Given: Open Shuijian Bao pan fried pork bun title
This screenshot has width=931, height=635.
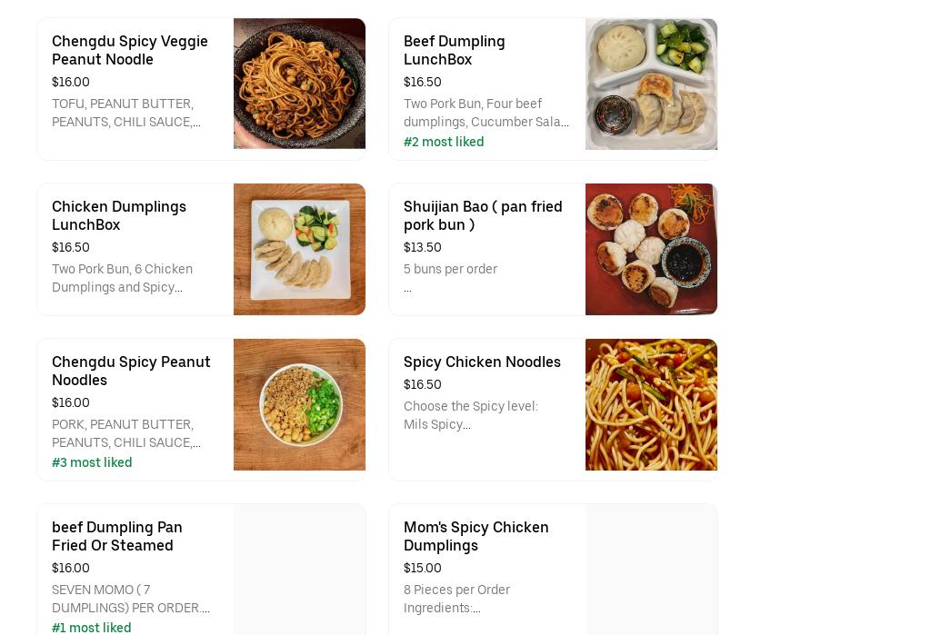Looking at the screenshot, I should coord(483,215).
